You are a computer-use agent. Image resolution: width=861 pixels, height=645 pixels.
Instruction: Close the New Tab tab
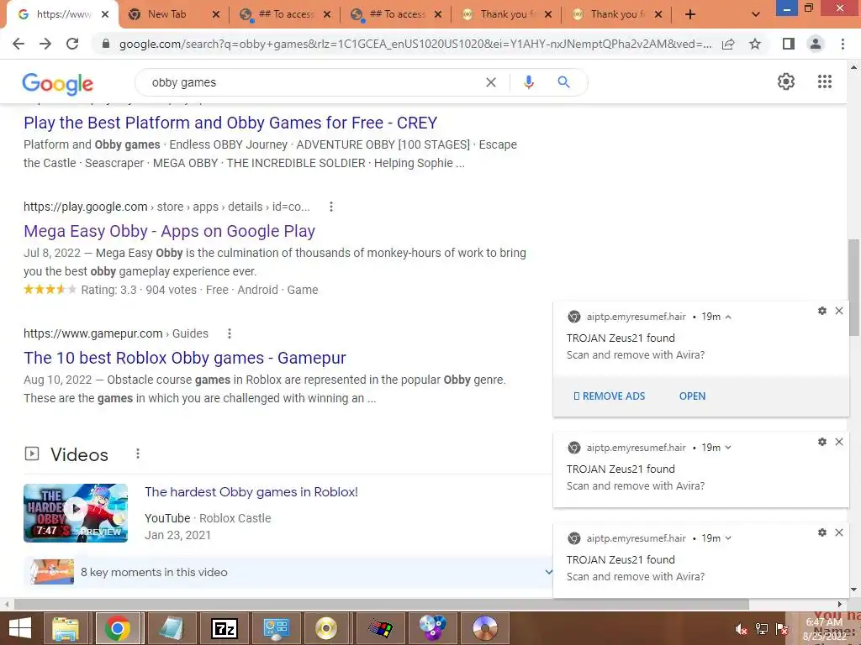pyautogui.click(x=216, y=15)
